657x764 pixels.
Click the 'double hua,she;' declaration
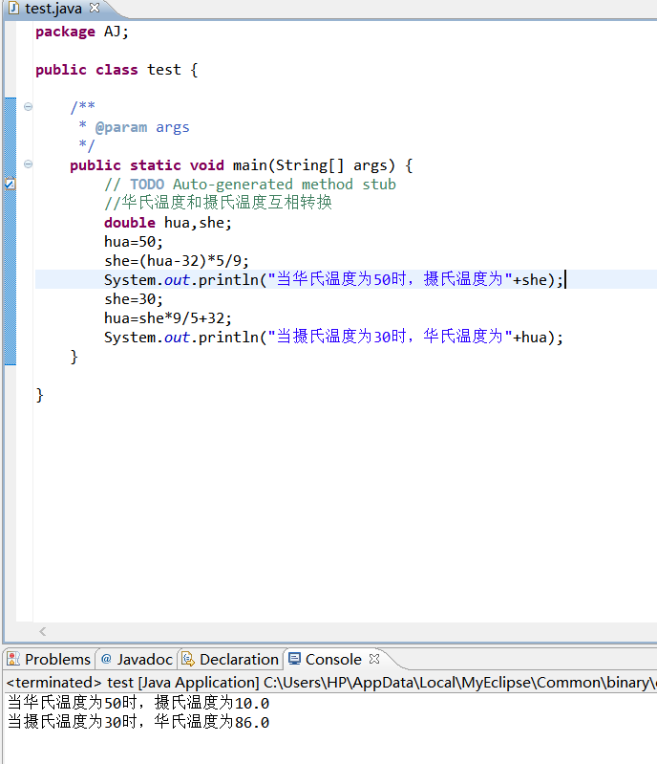(x=168, y=223)
